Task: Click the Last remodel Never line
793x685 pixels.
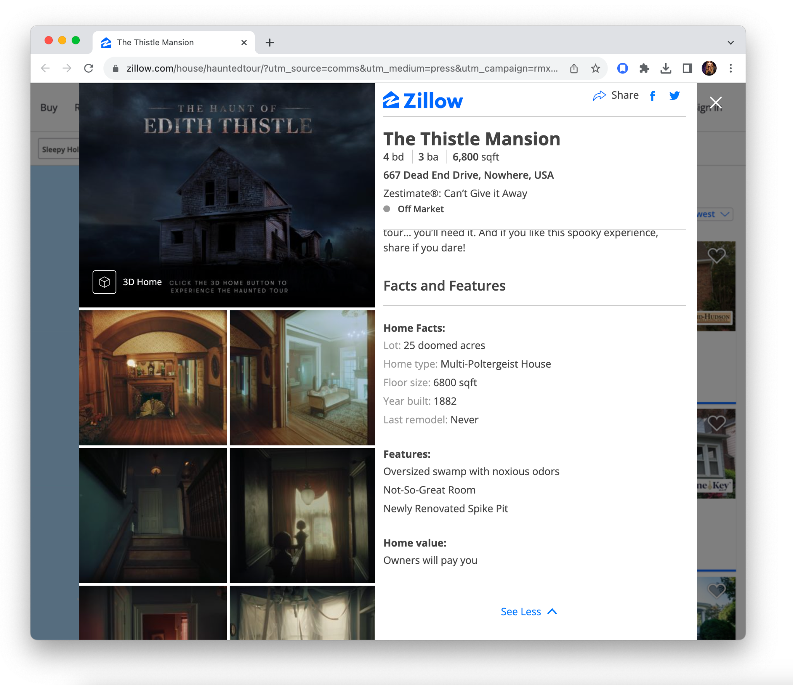Action: click(431, 420)
